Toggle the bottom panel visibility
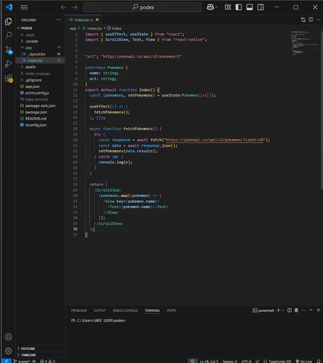 [249, 7]
